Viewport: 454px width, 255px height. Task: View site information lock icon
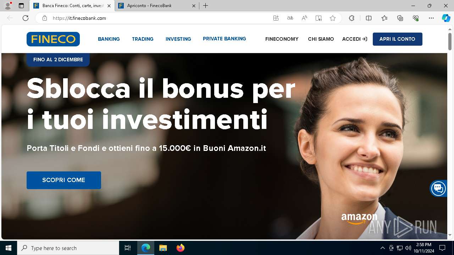45,18
